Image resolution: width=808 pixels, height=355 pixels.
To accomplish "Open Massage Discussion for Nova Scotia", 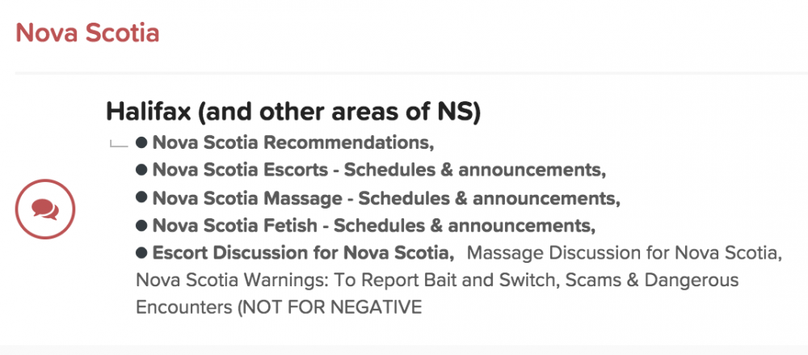I will point(624,253).
